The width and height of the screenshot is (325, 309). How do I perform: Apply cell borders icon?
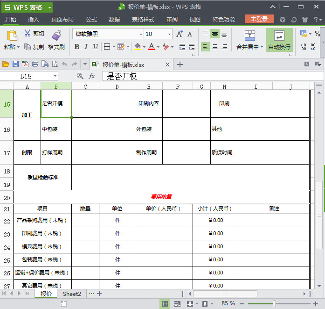[x=107, y=47]
